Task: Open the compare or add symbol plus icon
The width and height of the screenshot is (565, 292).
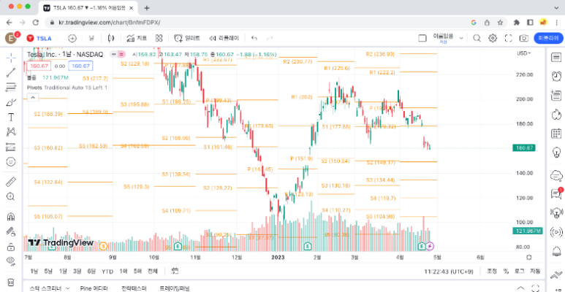Action: point(72,38)
